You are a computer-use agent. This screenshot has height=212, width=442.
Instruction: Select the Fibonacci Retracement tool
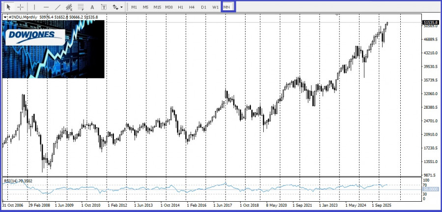pyautogui.click(x=81, y=7)
